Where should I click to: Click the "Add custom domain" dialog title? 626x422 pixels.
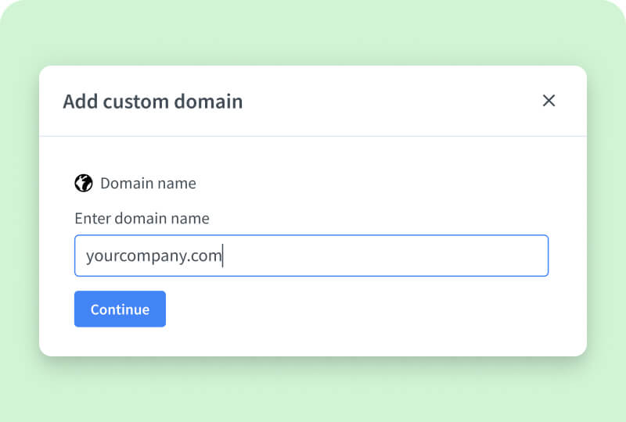click(153, 102)
